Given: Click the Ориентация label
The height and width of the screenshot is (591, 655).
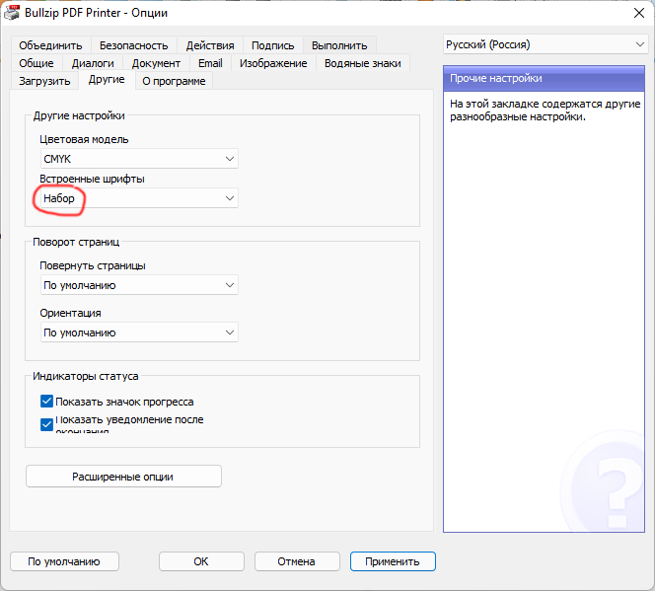Looking at the screenshot, I should [70, 313].
